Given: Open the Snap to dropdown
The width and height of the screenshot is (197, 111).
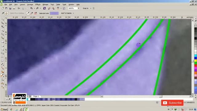Looking at the screenshot, I should pos(90,8).
